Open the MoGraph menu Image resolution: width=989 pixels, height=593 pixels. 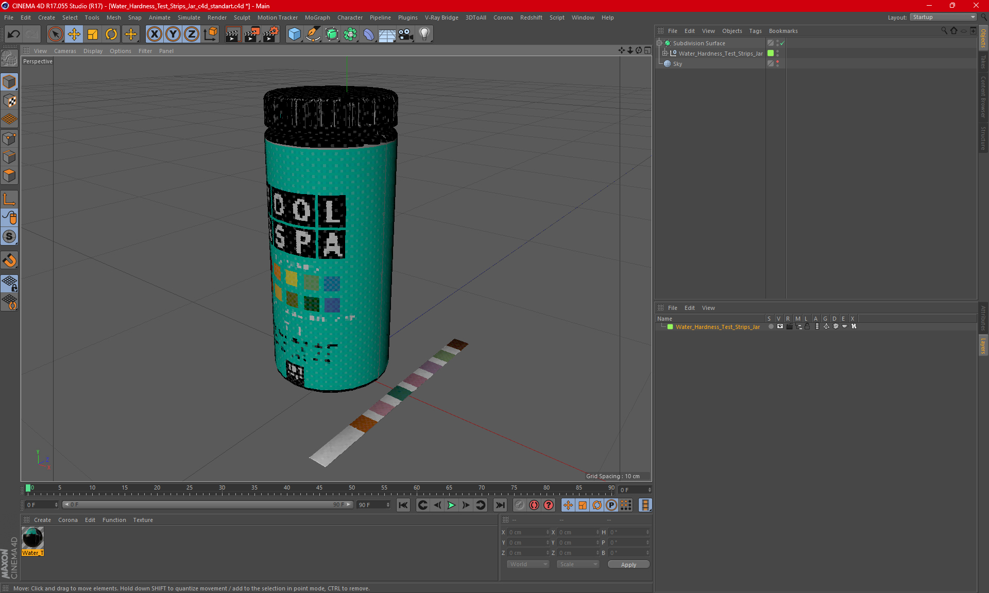coord(317,18)
